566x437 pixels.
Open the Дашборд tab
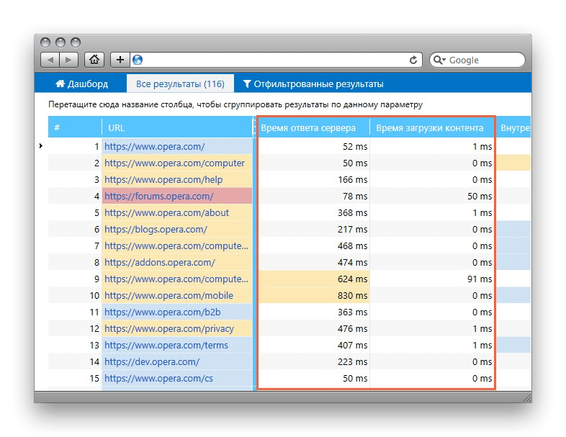81,84
